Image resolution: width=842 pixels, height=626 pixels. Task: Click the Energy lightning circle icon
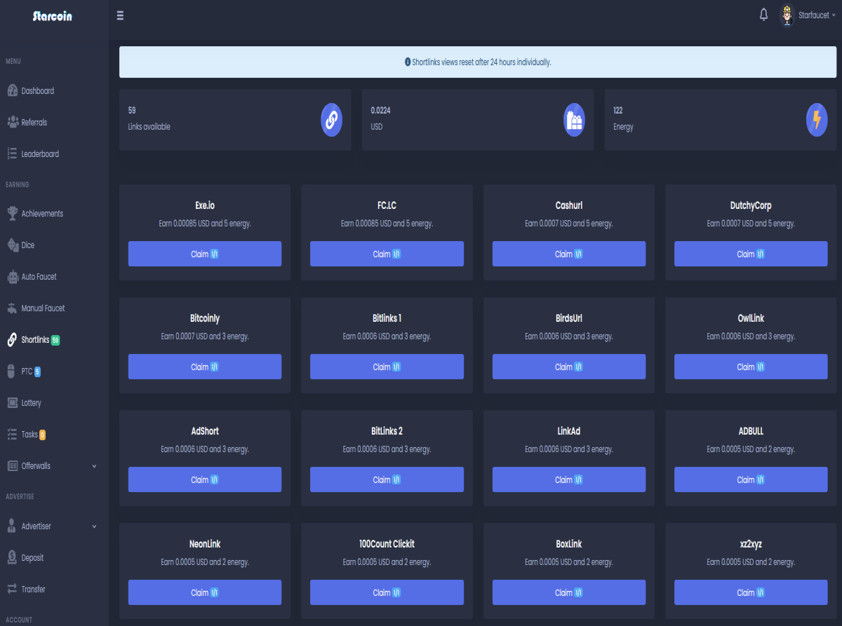(x=817, y=119)
